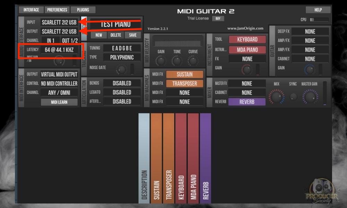Open the audio OUTPUT Scarlett 2i2 dropdown
Viewport: 347px width, 208px height.
[x=59, y=32]
